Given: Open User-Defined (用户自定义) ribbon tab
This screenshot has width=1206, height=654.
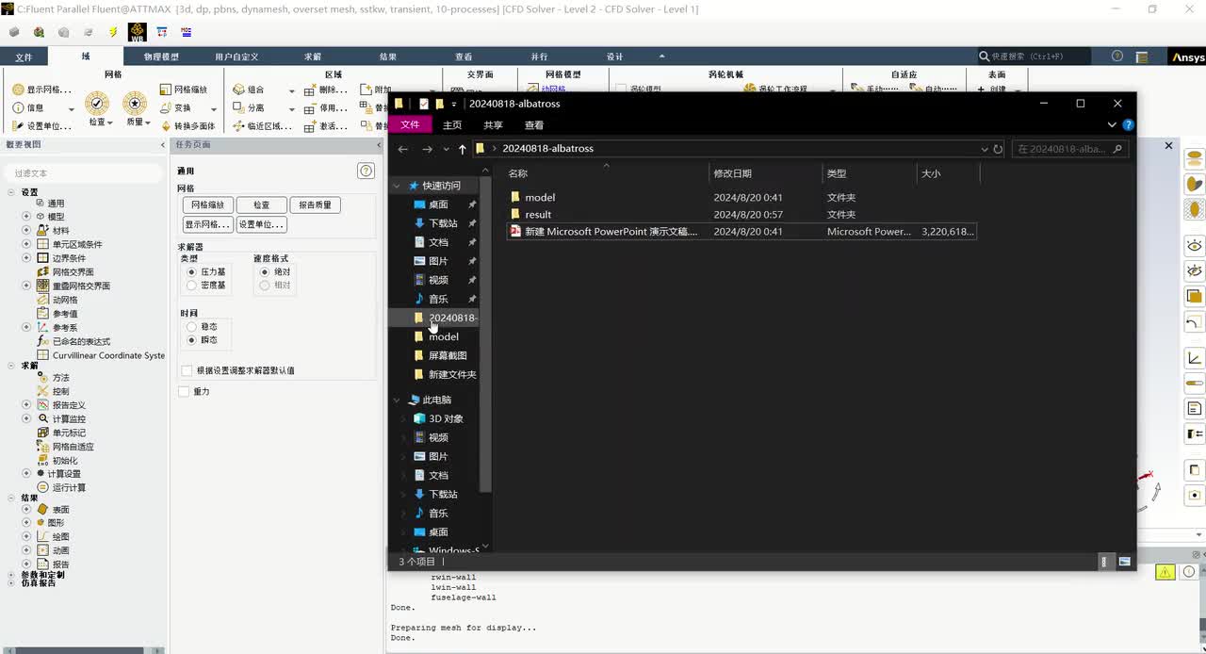Looking at the screenshot, I should (x=236, y=57).
